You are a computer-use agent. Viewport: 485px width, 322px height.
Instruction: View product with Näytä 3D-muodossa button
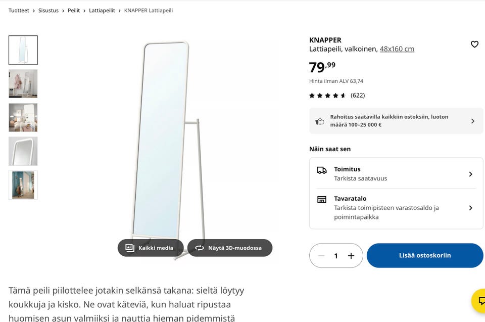(230, 248)
